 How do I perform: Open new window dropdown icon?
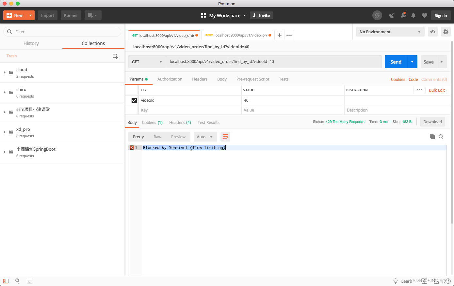93,15
